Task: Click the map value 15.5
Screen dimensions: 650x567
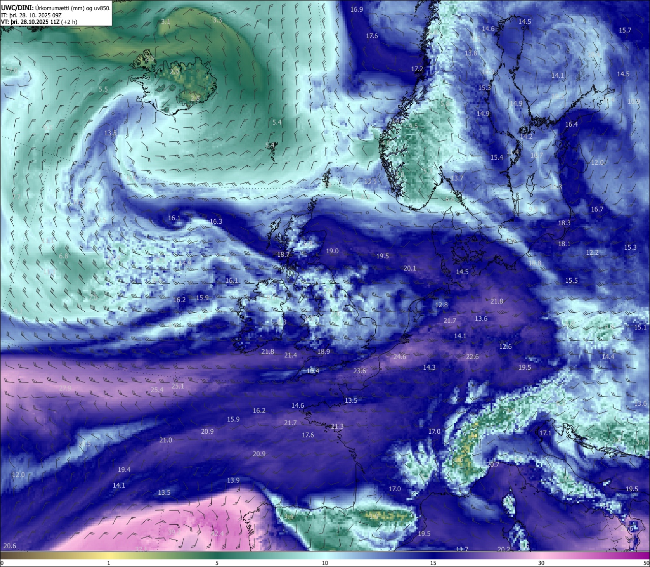Action: click(x=571, y=281)
